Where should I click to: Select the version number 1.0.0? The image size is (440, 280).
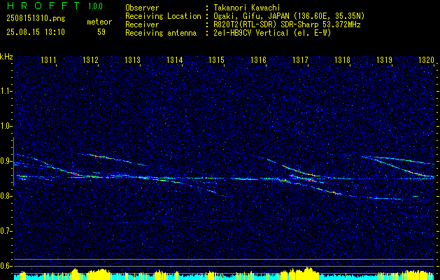(95, 6)
